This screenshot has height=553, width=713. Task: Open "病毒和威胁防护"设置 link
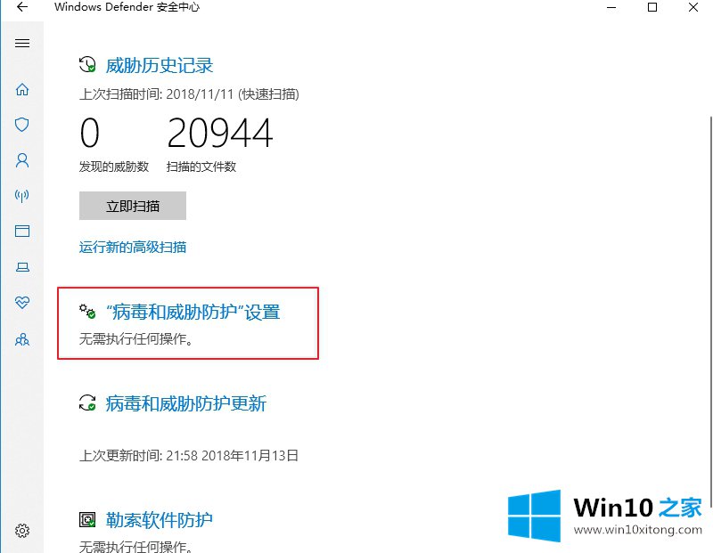tap(193, 313)
